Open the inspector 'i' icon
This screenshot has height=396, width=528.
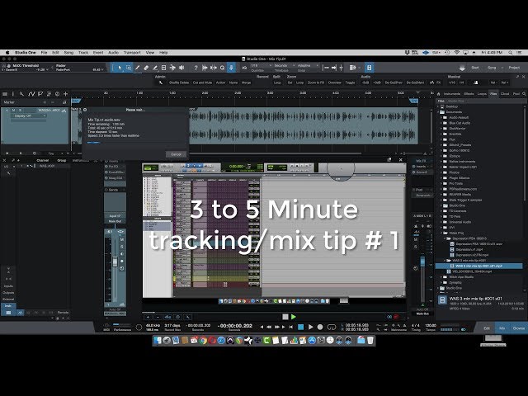click(13, 94)
